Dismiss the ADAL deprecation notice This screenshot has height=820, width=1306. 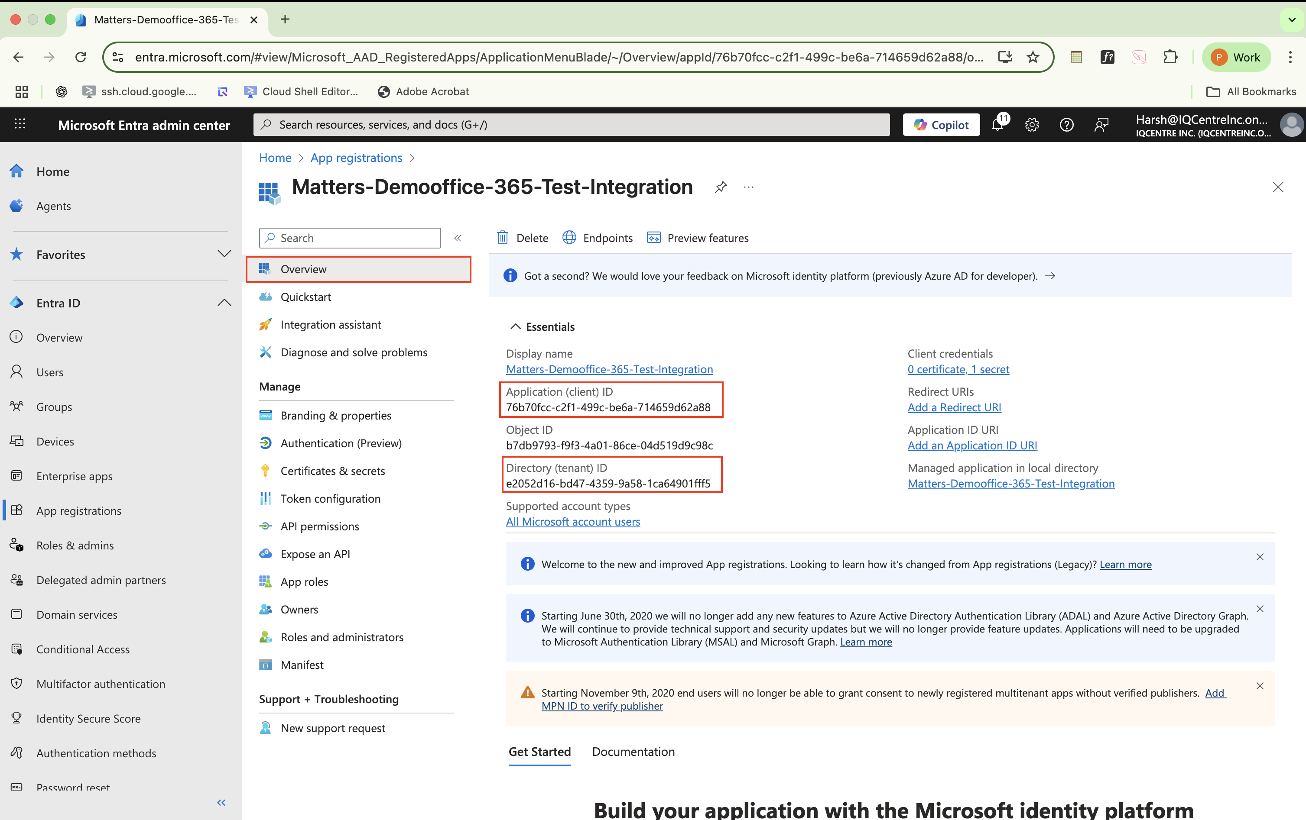click(1260, 609)
